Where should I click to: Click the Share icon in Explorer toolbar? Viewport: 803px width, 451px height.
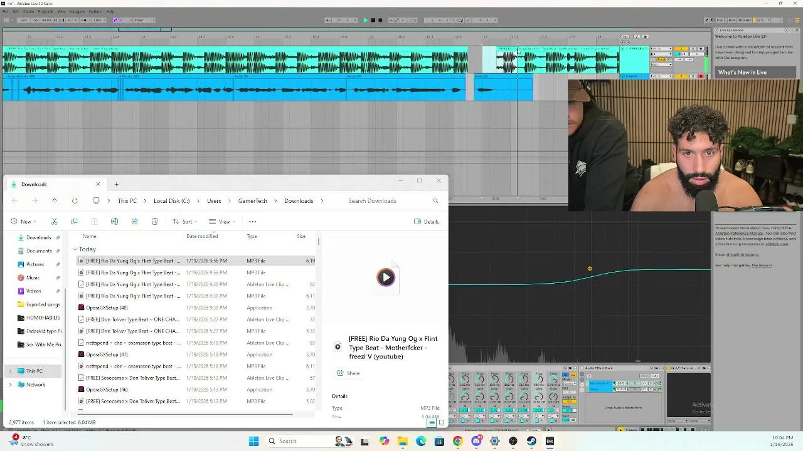tap(134, 221)
